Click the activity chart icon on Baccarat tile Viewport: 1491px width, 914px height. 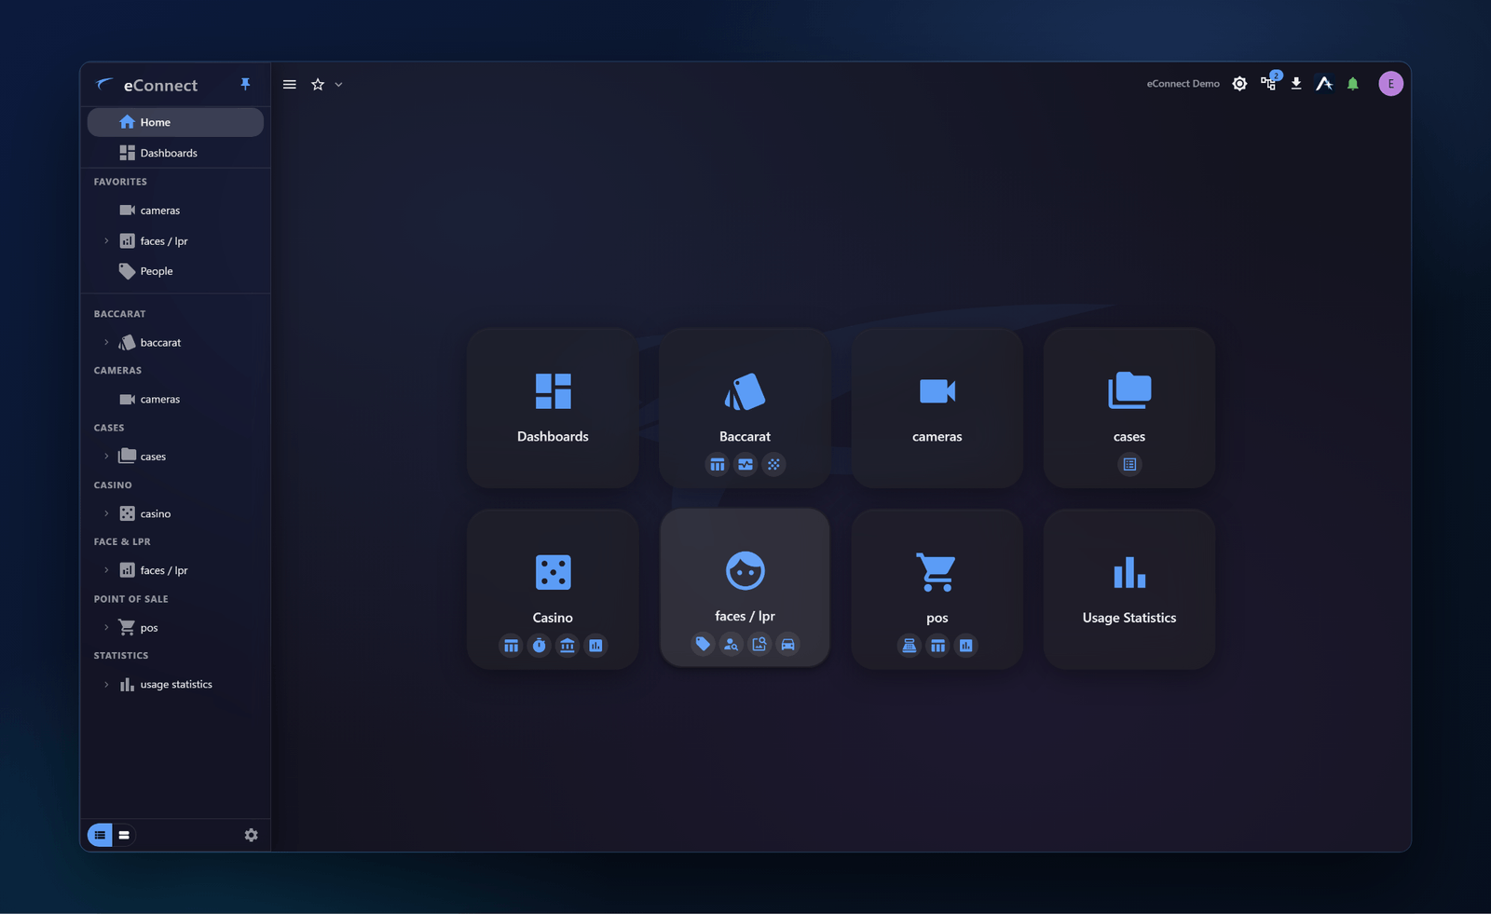[745, 464]
